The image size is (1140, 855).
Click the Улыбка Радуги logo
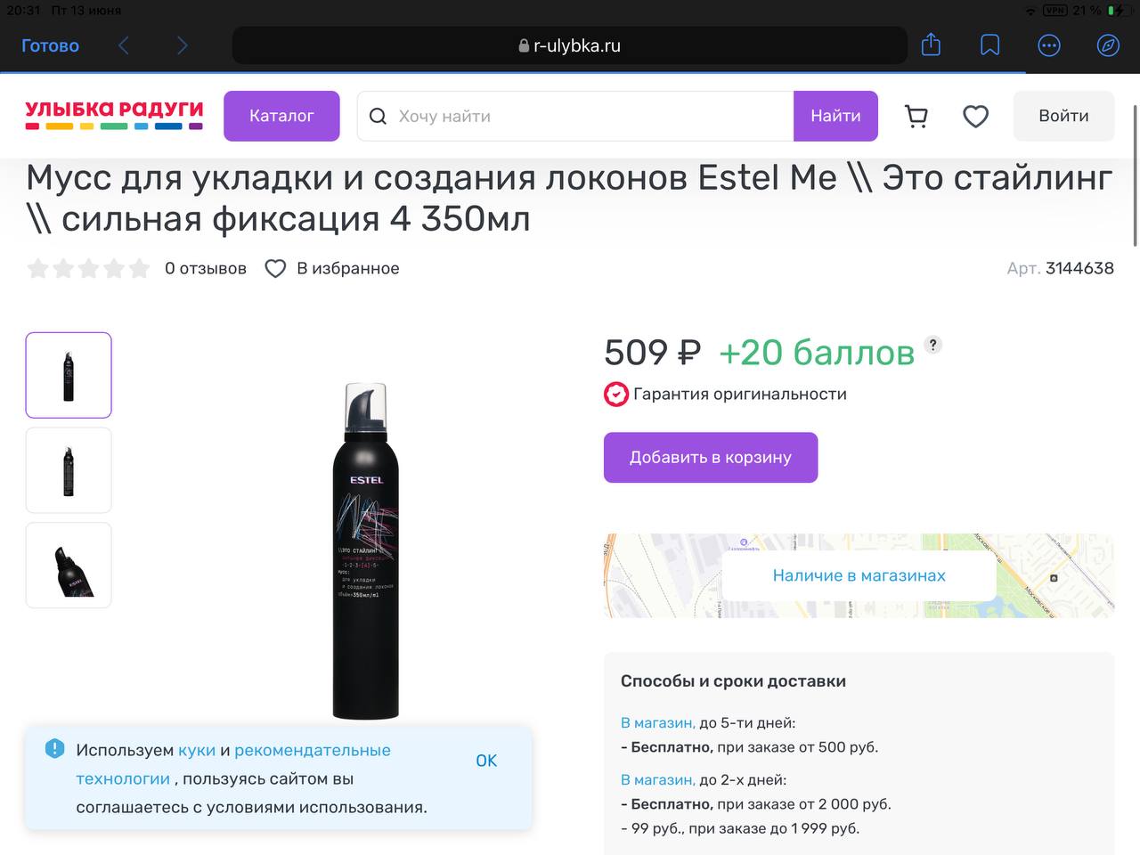[x=114, y=115]
